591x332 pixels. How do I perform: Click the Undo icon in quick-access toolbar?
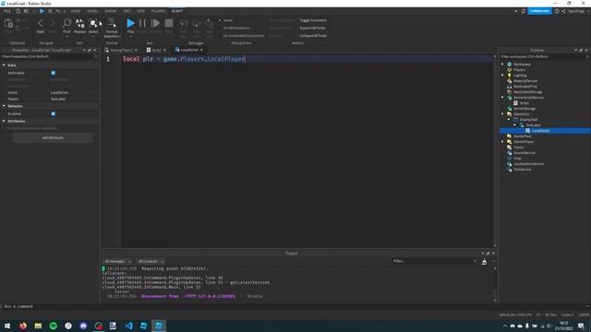pyautogui.click(x=57, y=11)
